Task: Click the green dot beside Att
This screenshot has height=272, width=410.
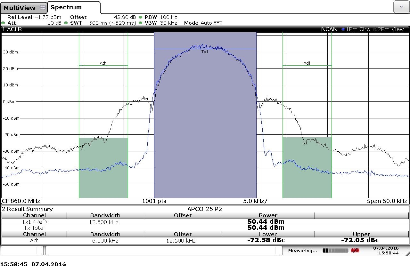Action: (3, 23)
